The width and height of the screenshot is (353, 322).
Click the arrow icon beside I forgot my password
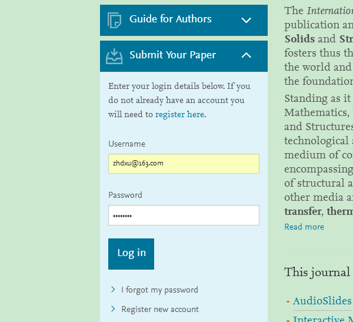pyautogui.click(x=113, y=290)
